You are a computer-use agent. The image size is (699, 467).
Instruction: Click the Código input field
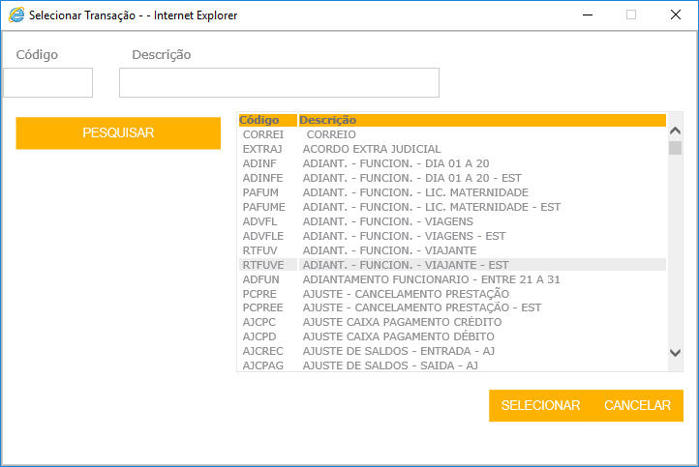click(47, 83)
